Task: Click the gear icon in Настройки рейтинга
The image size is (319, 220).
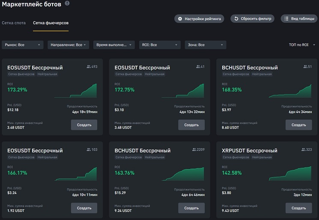Action: coord(180,19)
